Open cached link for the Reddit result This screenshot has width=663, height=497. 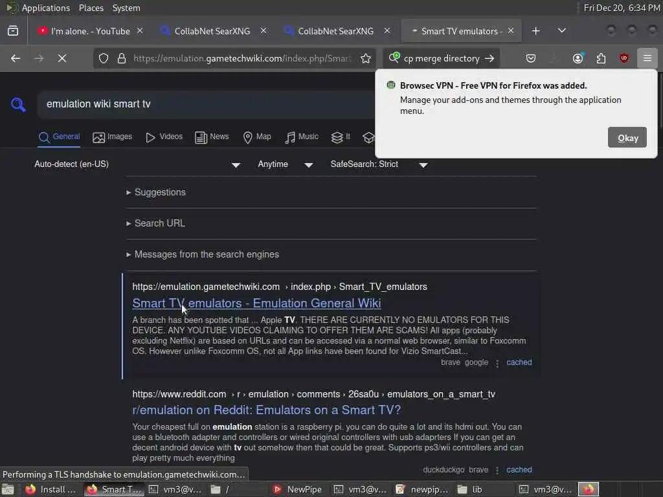pos(519,470)
